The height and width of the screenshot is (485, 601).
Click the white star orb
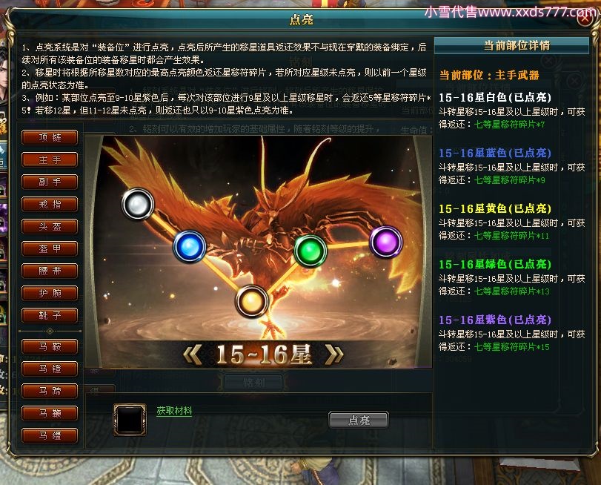click(138, 204)
